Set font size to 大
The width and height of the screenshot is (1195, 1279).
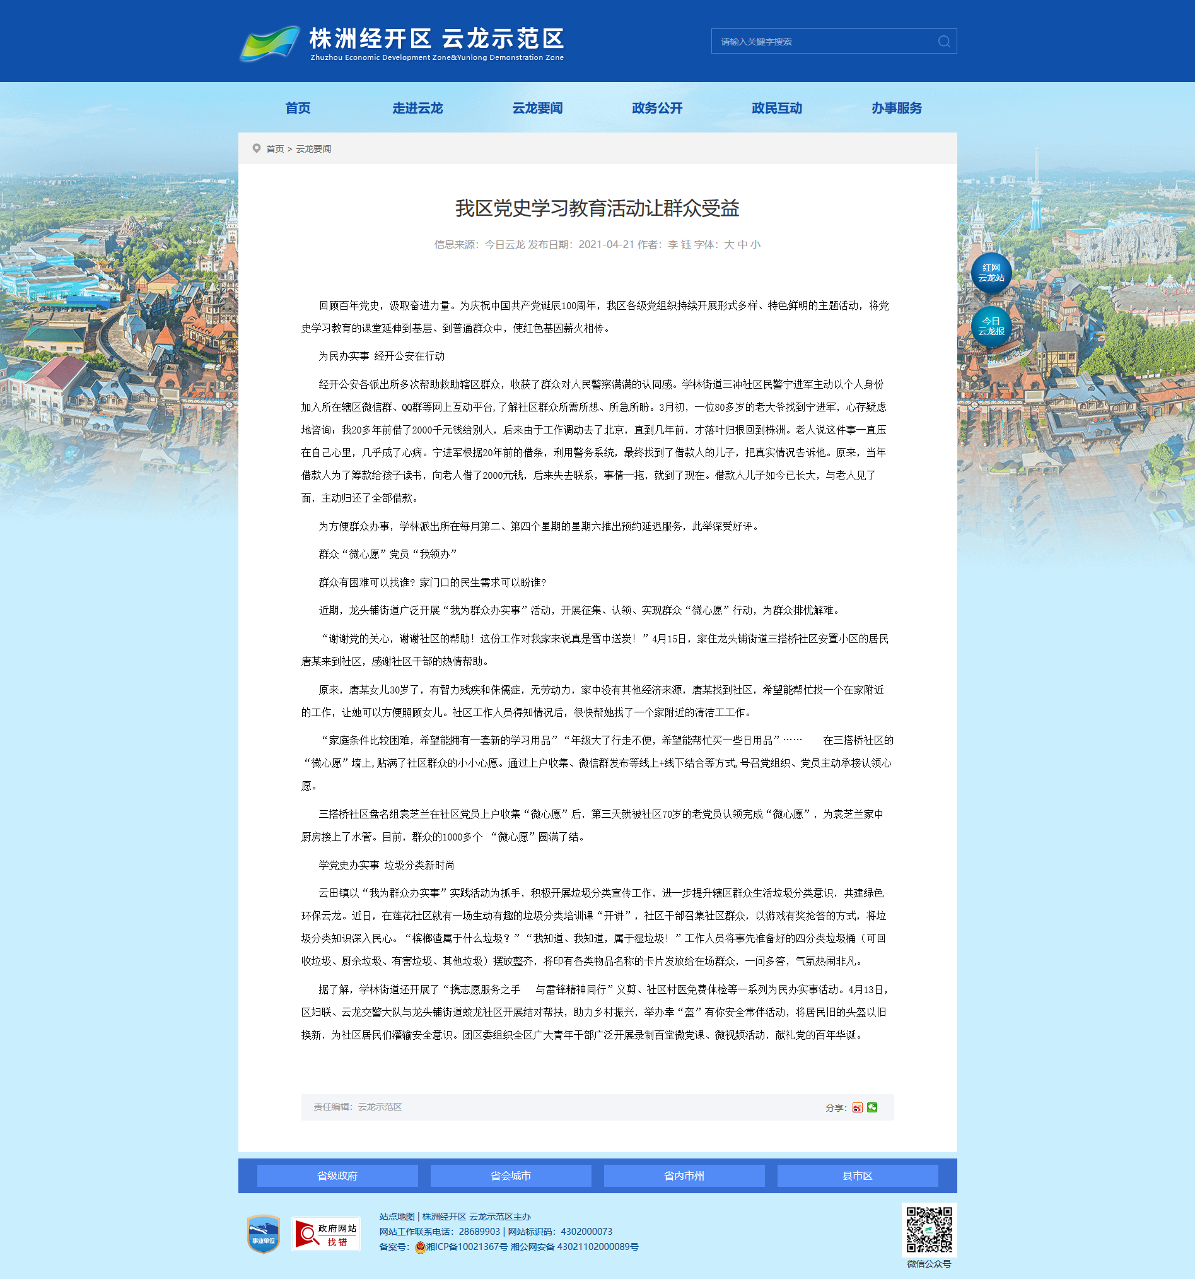[728, 244]
